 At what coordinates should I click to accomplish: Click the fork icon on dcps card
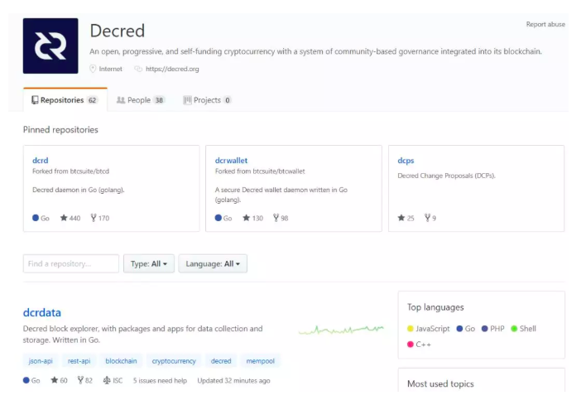428,218
